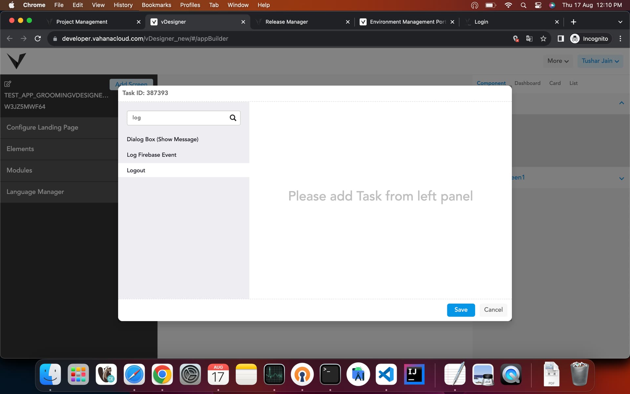Open the Bookmarks menu
The image size is (630, 394).
click(x=156, y=5)
